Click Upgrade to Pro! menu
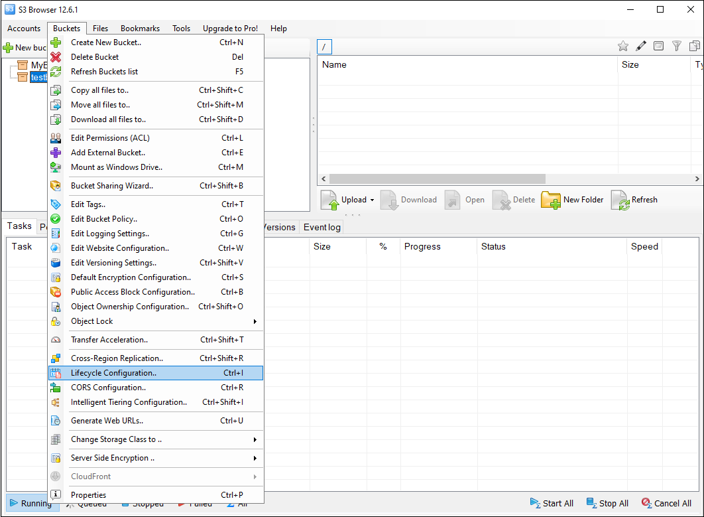 (230, 29)
